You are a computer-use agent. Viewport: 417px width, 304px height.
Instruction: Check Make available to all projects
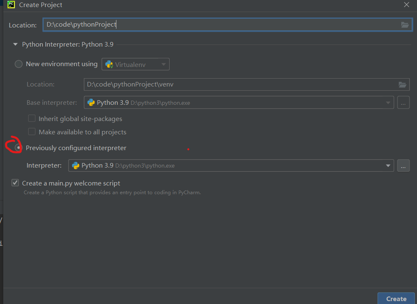pyautogui.click(x=32, y=132)
